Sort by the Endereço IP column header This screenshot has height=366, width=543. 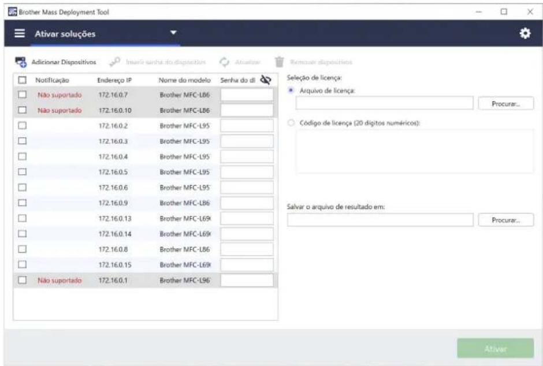(x=114, y=80)
